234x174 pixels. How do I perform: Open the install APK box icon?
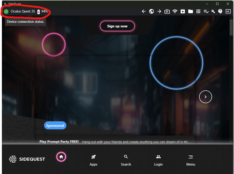pyautogui.click(x=183, y=11)
